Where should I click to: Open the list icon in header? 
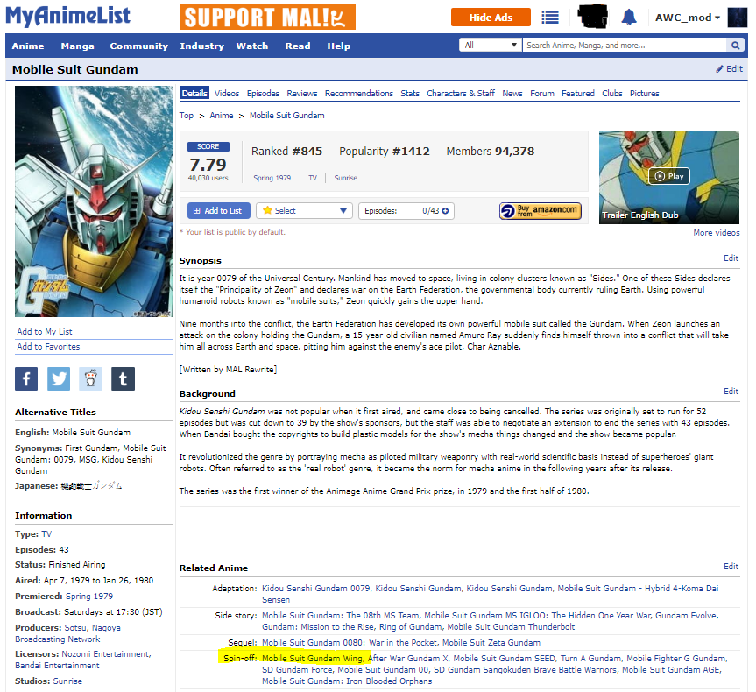point(549,18)
